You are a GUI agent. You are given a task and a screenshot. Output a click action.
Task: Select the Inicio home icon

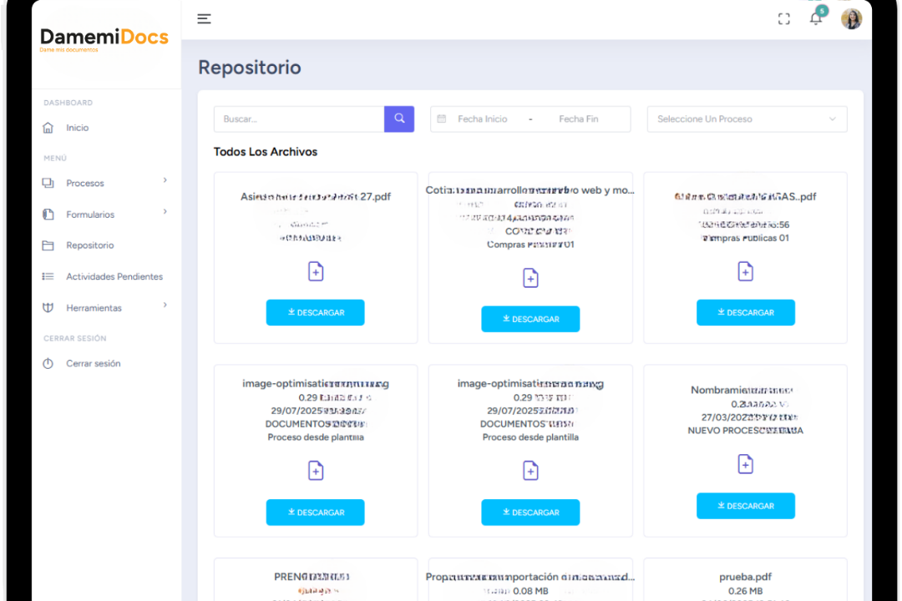coord(49,127)
